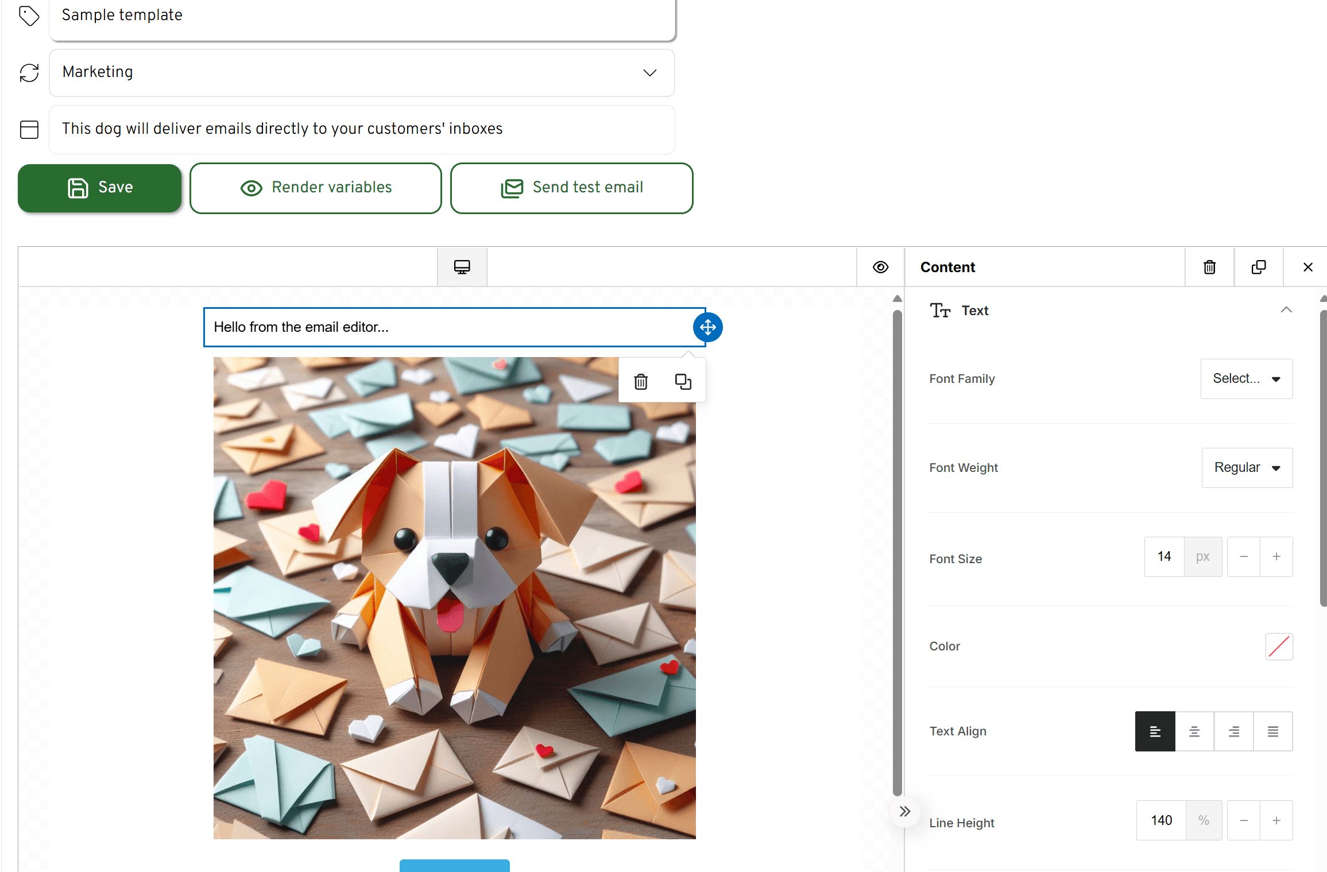Delete the selected text block
This screenshot has width=1327, height=872.
(1209, 267)
